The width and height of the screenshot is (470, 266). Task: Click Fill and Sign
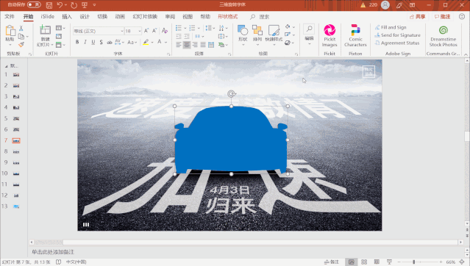pos(391,27)
